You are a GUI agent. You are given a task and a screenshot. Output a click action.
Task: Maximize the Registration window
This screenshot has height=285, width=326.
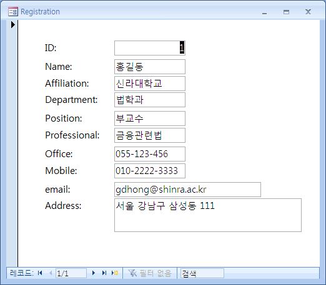(286, 12)
